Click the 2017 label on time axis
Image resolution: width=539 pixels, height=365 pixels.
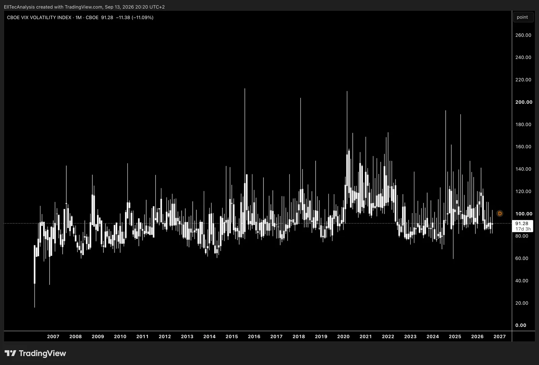277,336
